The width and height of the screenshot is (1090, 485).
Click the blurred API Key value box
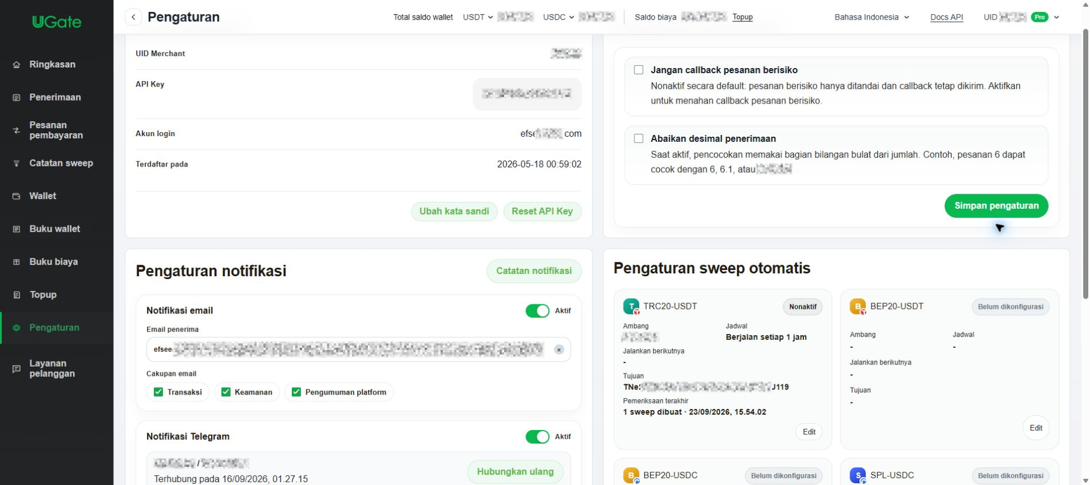527,94
